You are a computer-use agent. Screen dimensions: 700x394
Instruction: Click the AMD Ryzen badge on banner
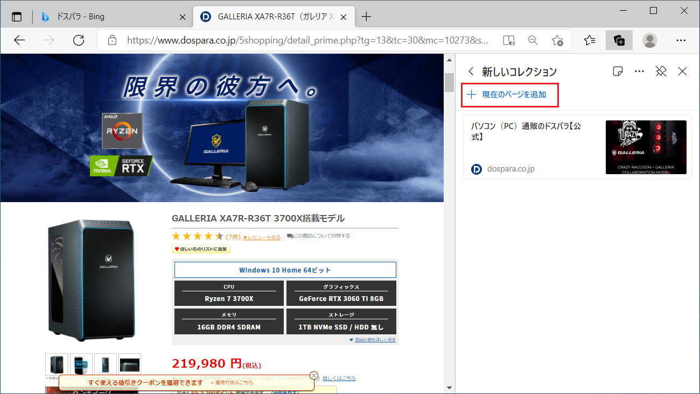click(x=122, y=131)
